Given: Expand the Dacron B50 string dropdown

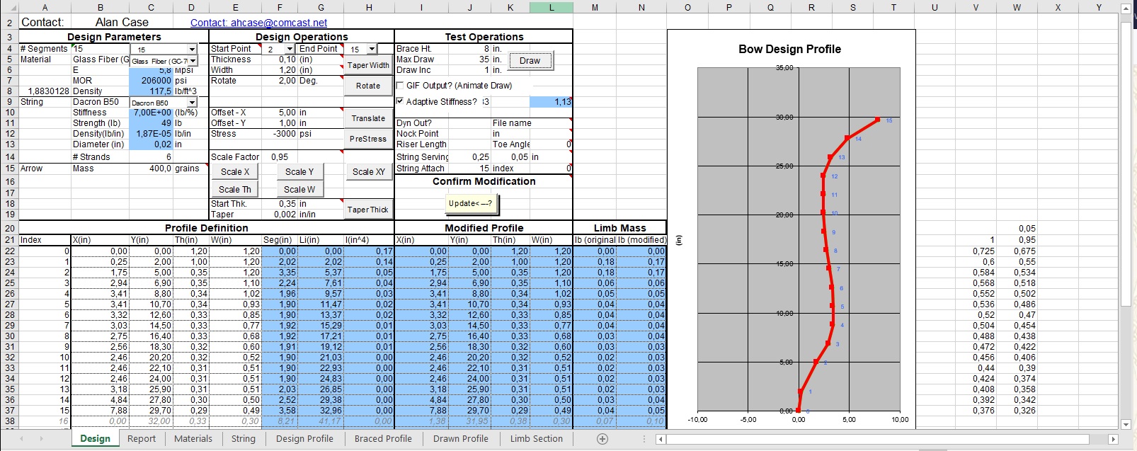Looking at the screenshot, I should [x=193, y=103].
